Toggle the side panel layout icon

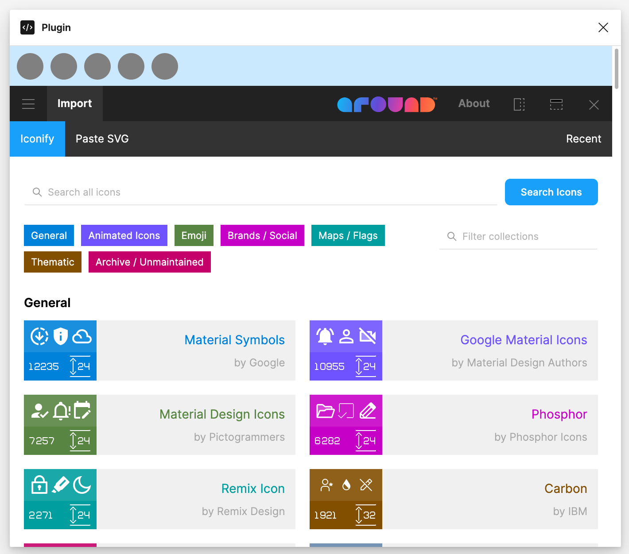click(519, 104)
